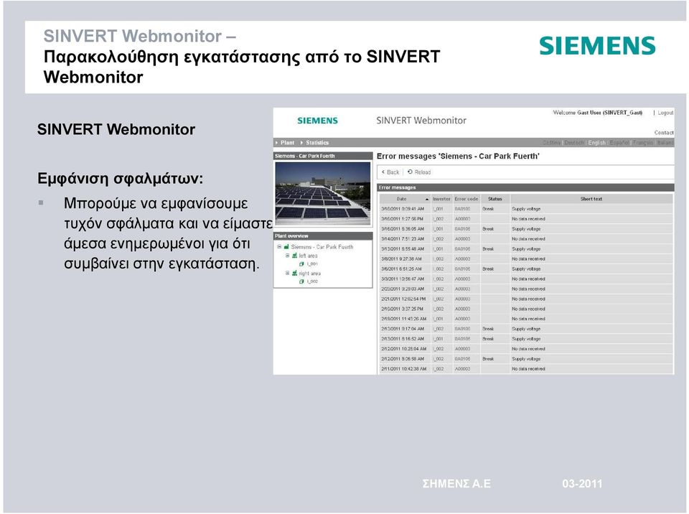Click the ΣΗΜΕΝΣ Α.Ε footer text
This screenshot has width=689, height=514.
point(456,484)
